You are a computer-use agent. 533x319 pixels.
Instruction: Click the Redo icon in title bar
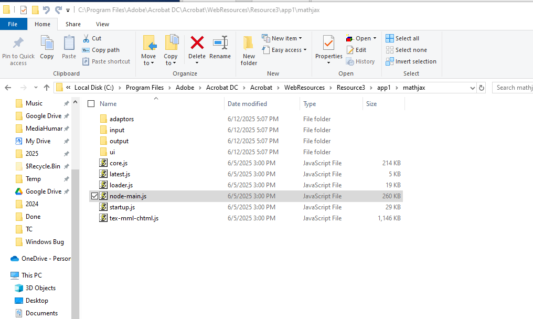click(x=58, y=10)
